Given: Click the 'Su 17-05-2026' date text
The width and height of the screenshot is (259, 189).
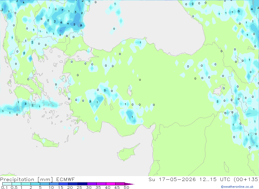Looking at the screenshot, I should [172, 179].
